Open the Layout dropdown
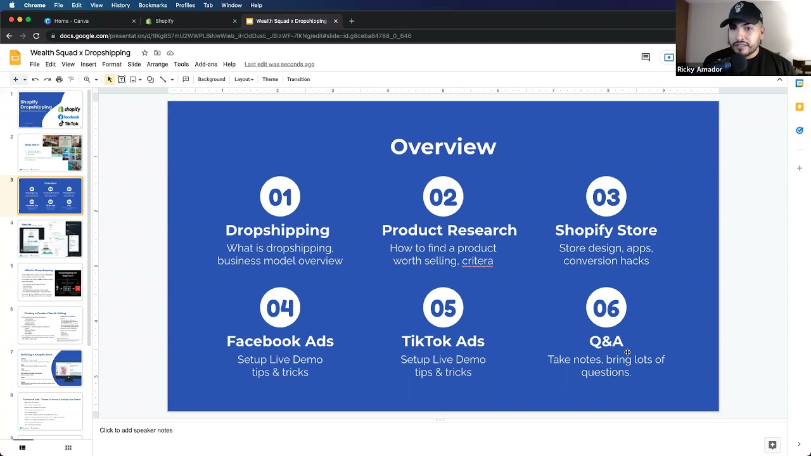Screen dimensions: 811x456 point(244,79)
